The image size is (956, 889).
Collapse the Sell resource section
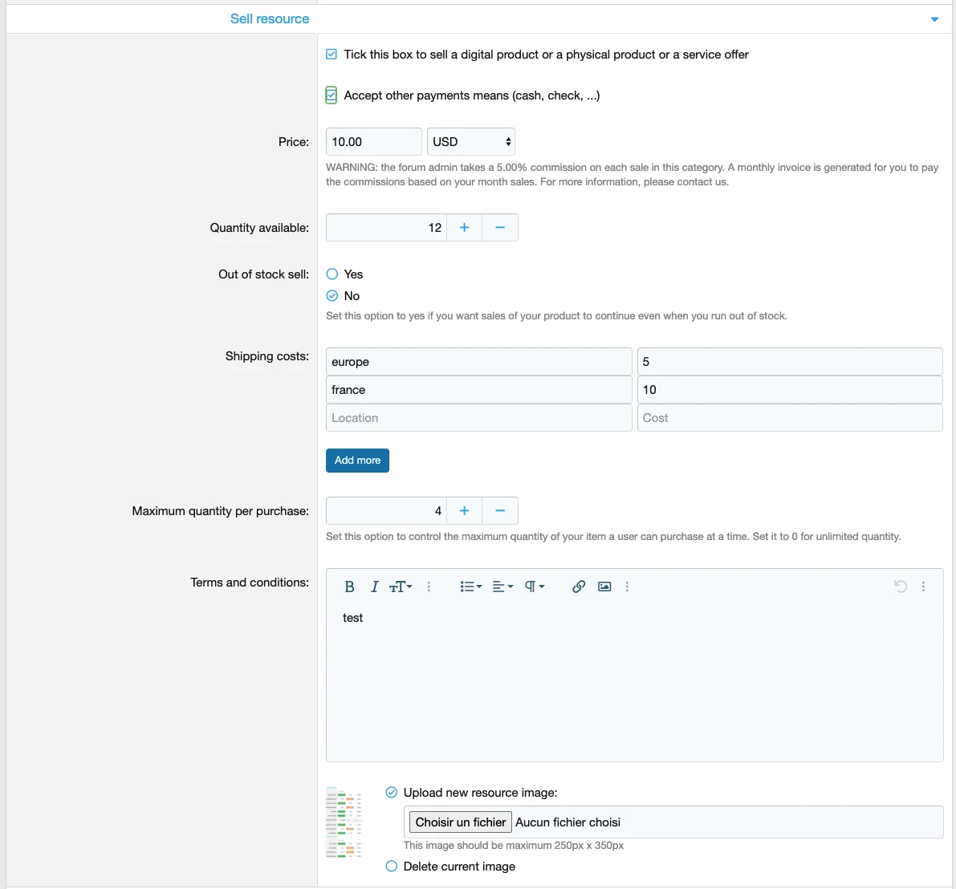coord(934,19)
